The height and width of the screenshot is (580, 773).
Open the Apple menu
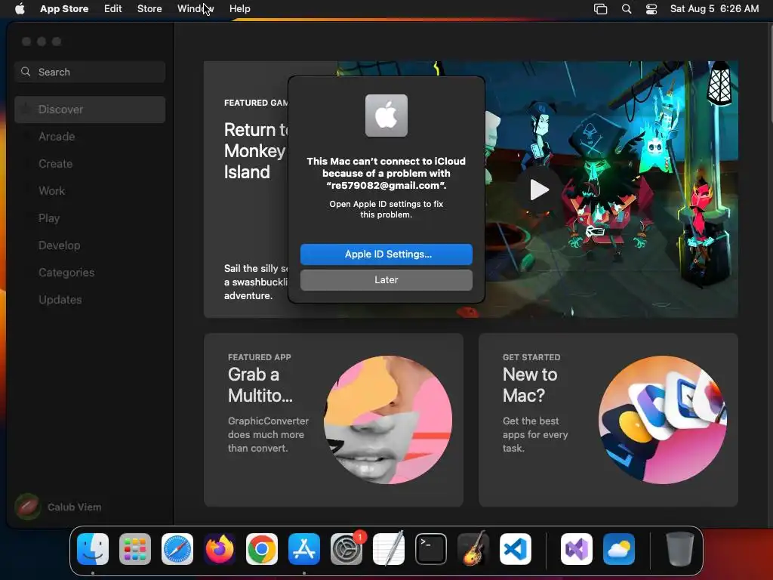pos(20,8)
